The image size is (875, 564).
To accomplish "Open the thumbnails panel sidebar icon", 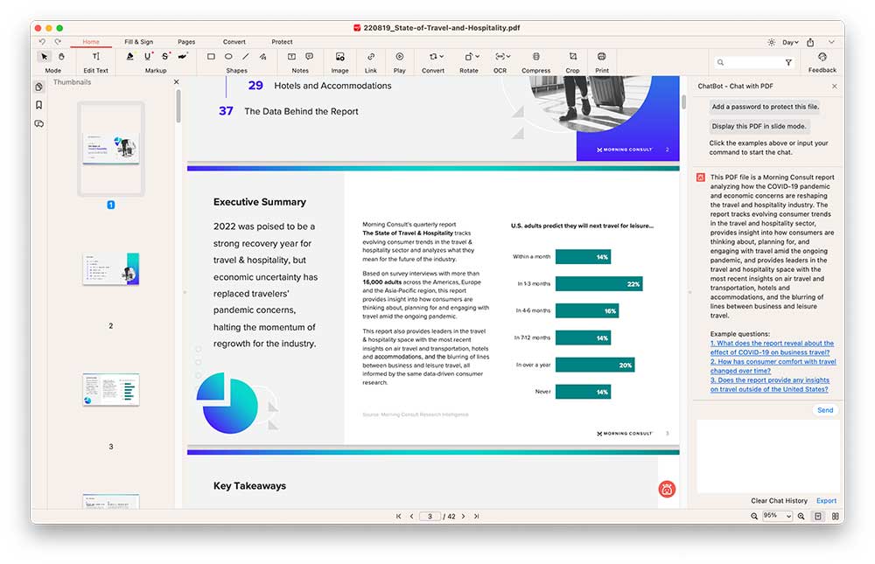I will coord(38,87).
